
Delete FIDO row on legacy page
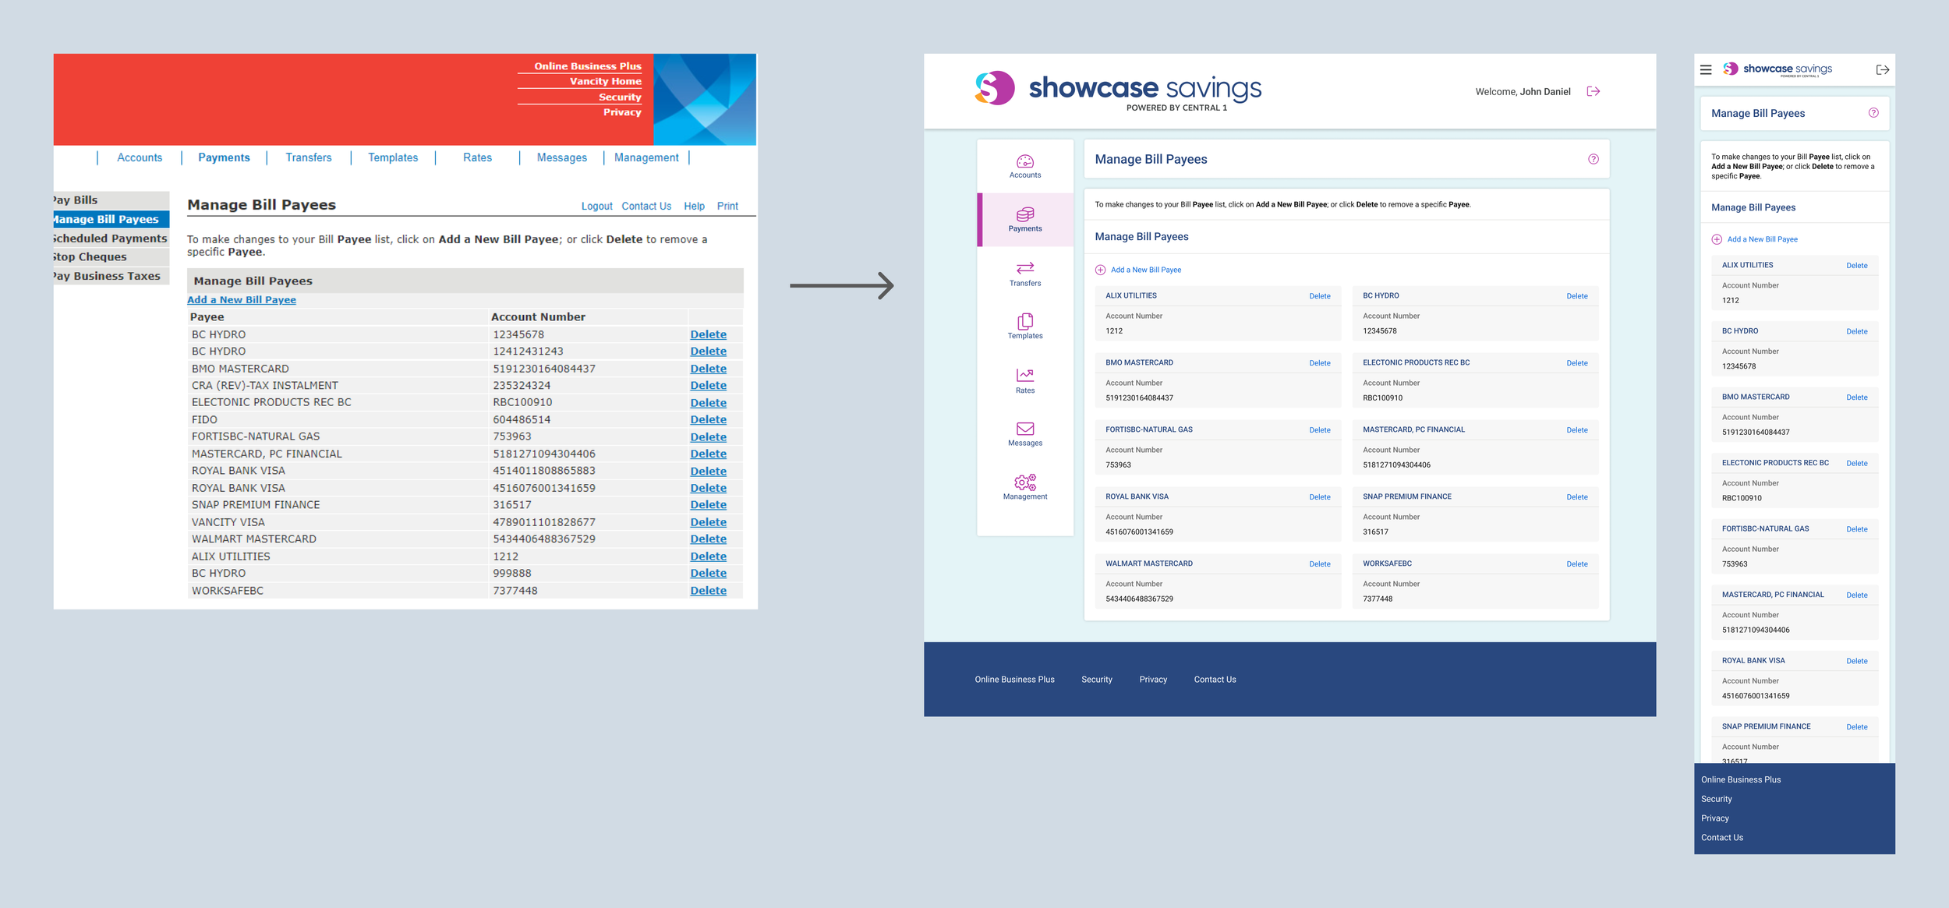coord(708,420)
